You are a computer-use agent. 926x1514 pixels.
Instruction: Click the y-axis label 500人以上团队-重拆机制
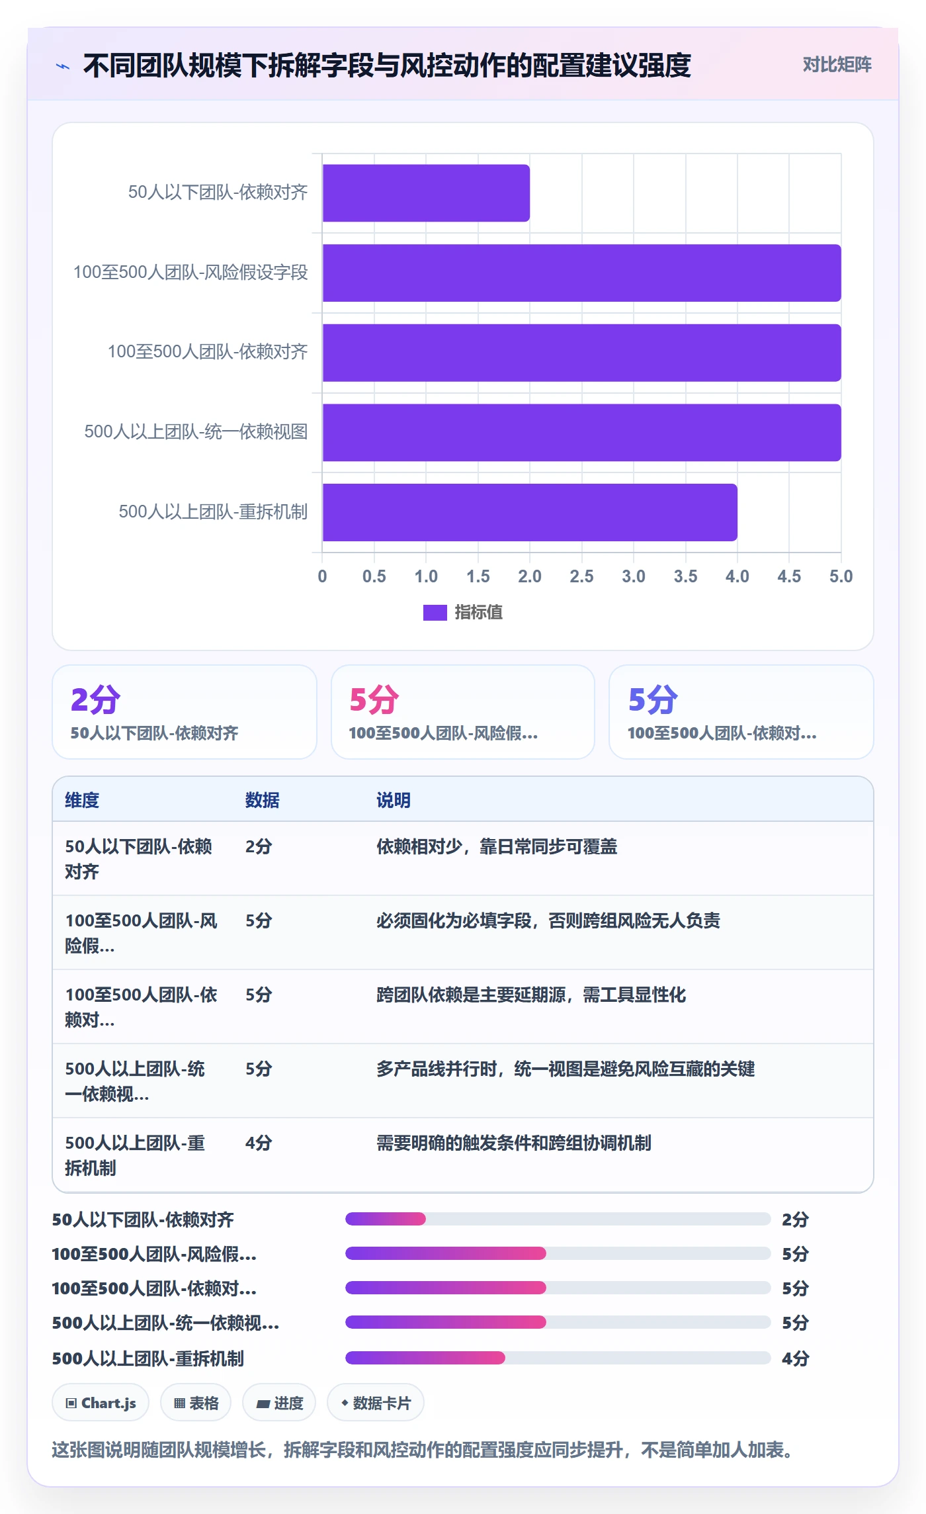click(213, 512)
